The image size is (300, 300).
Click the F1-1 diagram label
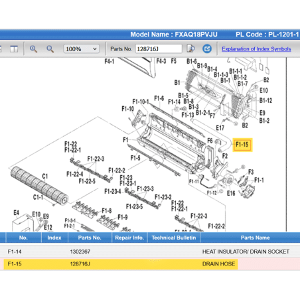[259, 180]
